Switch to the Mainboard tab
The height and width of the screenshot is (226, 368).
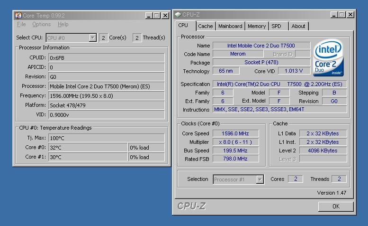click(230, 26)
